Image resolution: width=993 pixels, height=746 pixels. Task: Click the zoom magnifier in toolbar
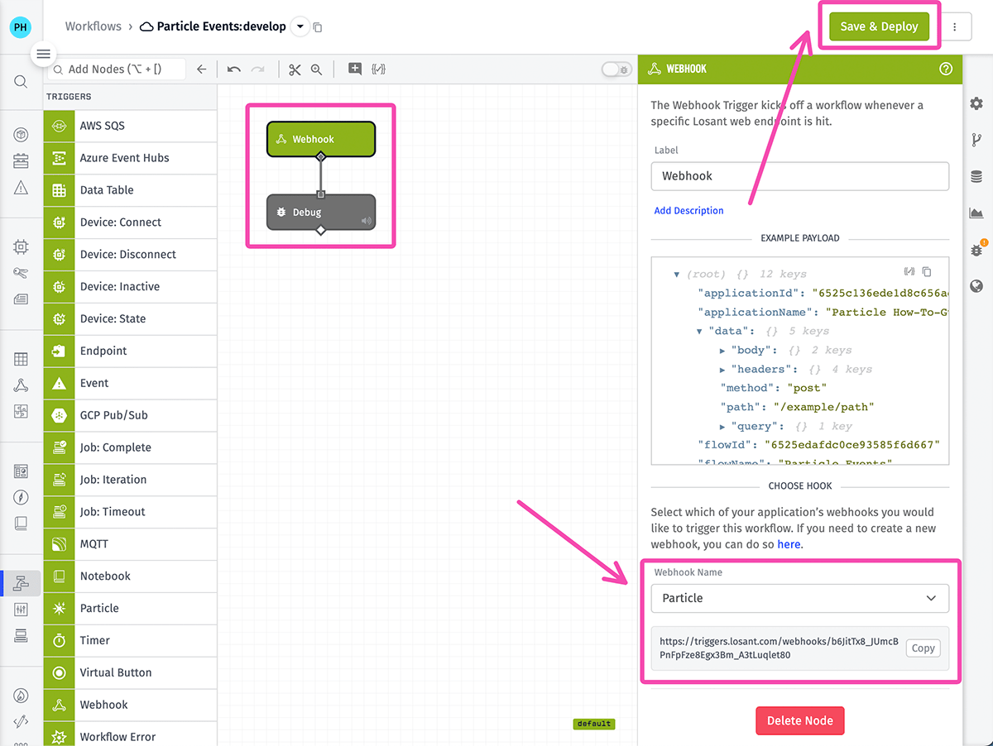click(x=316, y=69)
